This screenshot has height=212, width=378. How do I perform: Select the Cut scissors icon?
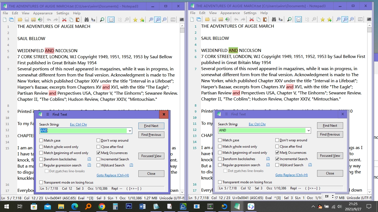pos(64,19)
